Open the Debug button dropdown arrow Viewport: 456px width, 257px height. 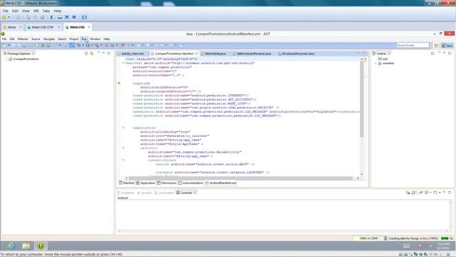pyautogui.click(x=83, y=46)
